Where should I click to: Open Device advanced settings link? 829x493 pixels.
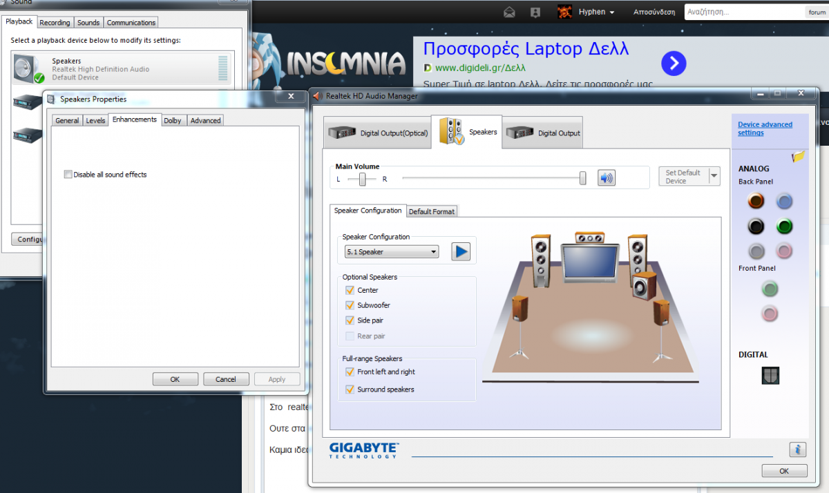point(765,128)
